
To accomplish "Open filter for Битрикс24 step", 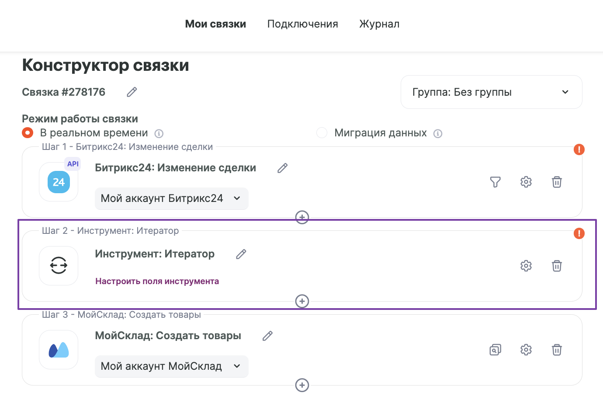I will point(495,182).
